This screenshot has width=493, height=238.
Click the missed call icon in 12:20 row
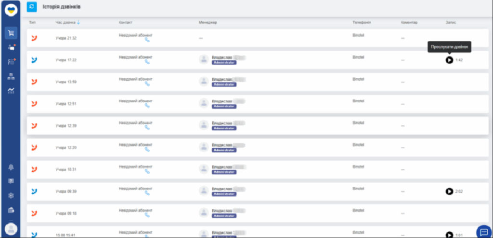coord(34,147)
